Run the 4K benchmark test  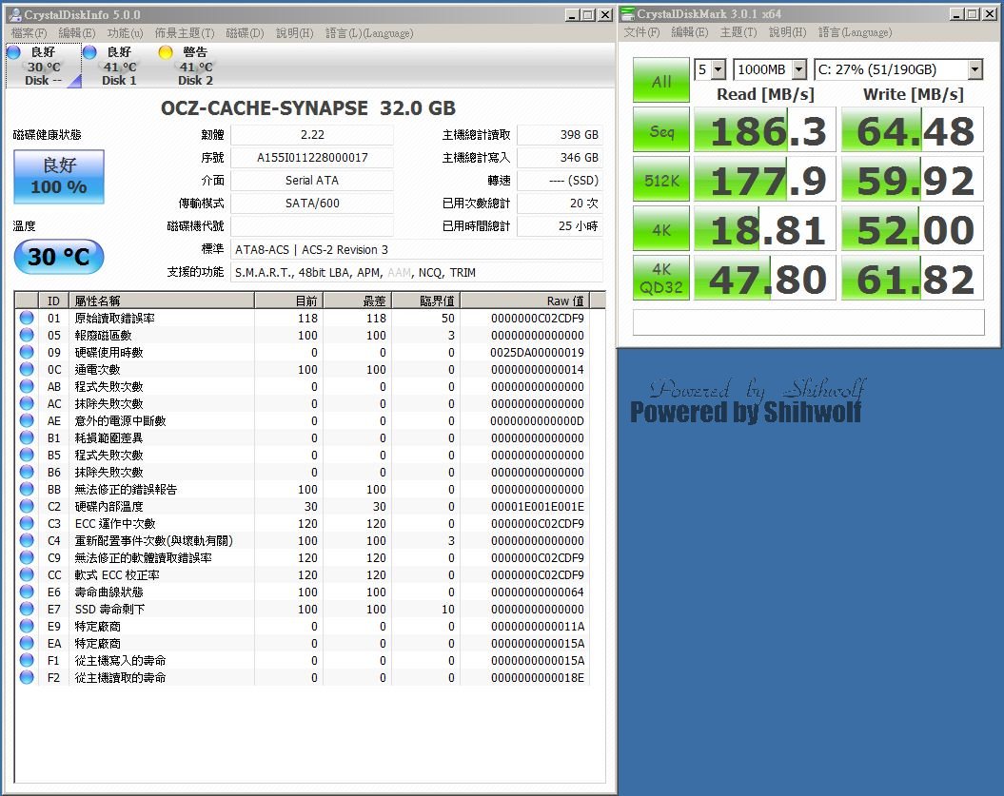click(x=660, y=229)
